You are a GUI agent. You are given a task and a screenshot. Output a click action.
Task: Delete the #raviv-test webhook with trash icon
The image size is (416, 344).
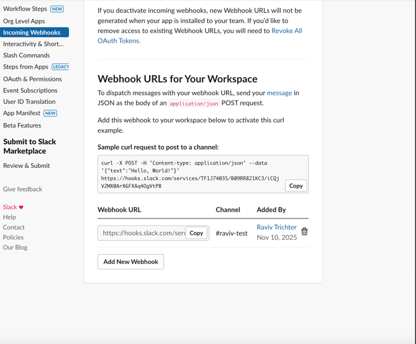coord(304,232)
